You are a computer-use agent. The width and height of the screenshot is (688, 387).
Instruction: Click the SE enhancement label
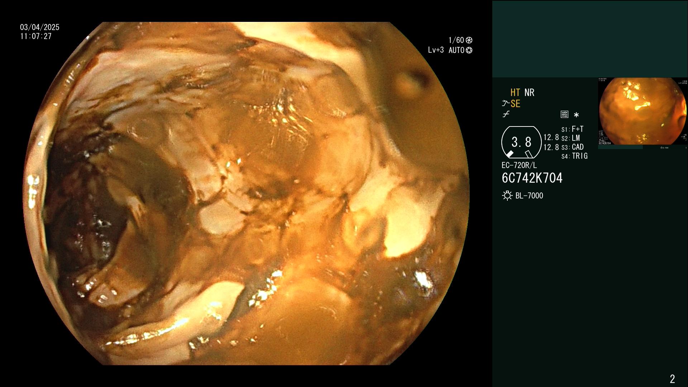[515, 104]
